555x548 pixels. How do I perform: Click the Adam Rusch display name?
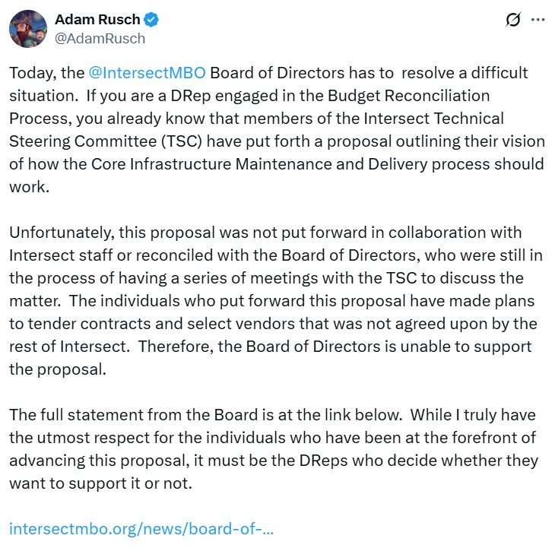pyautogui.click(x=97, y=20)
